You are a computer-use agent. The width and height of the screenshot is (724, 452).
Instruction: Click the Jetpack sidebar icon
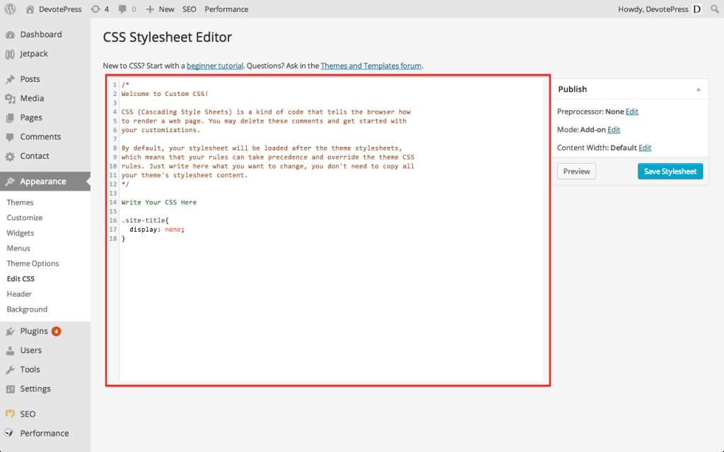tap(10, 54)
